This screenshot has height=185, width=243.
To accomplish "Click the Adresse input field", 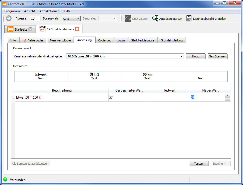I will pyautogui.click(x=35, y=18).
